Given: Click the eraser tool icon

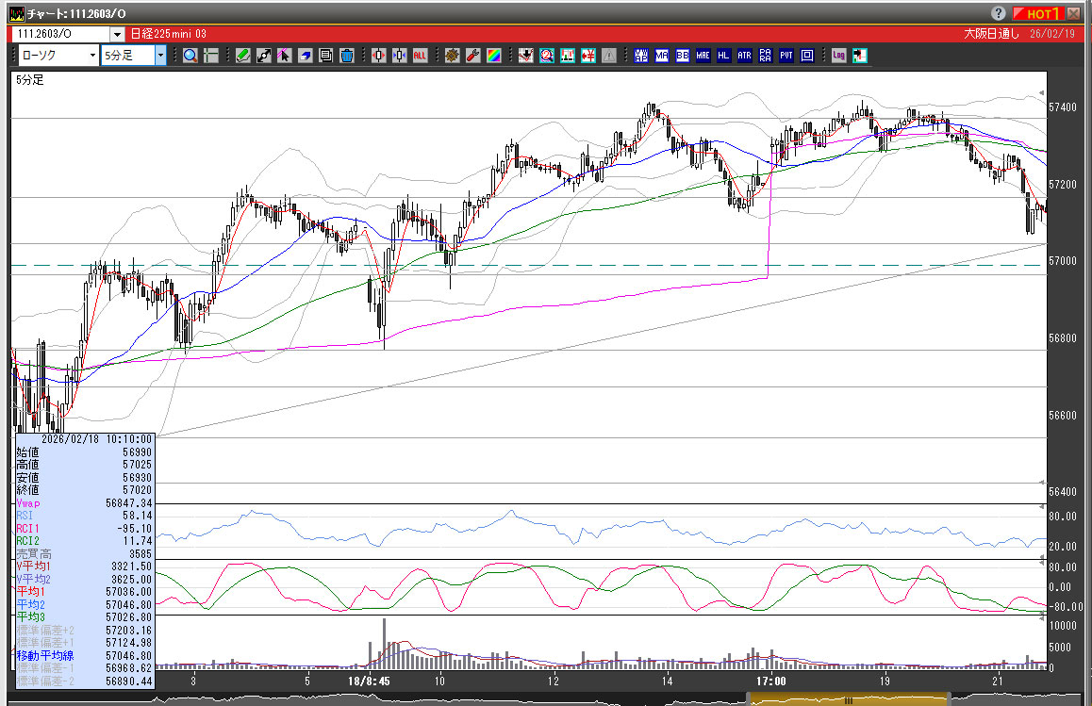Looking at the screenshot, I should [306, 56].
